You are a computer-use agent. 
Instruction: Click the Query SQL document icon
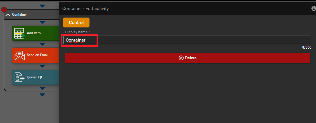19,77
